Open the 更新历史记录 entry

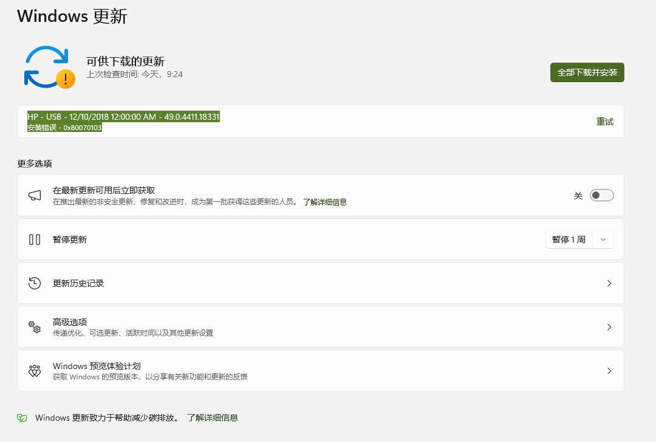pyautogui.click(x=78, y=283)
